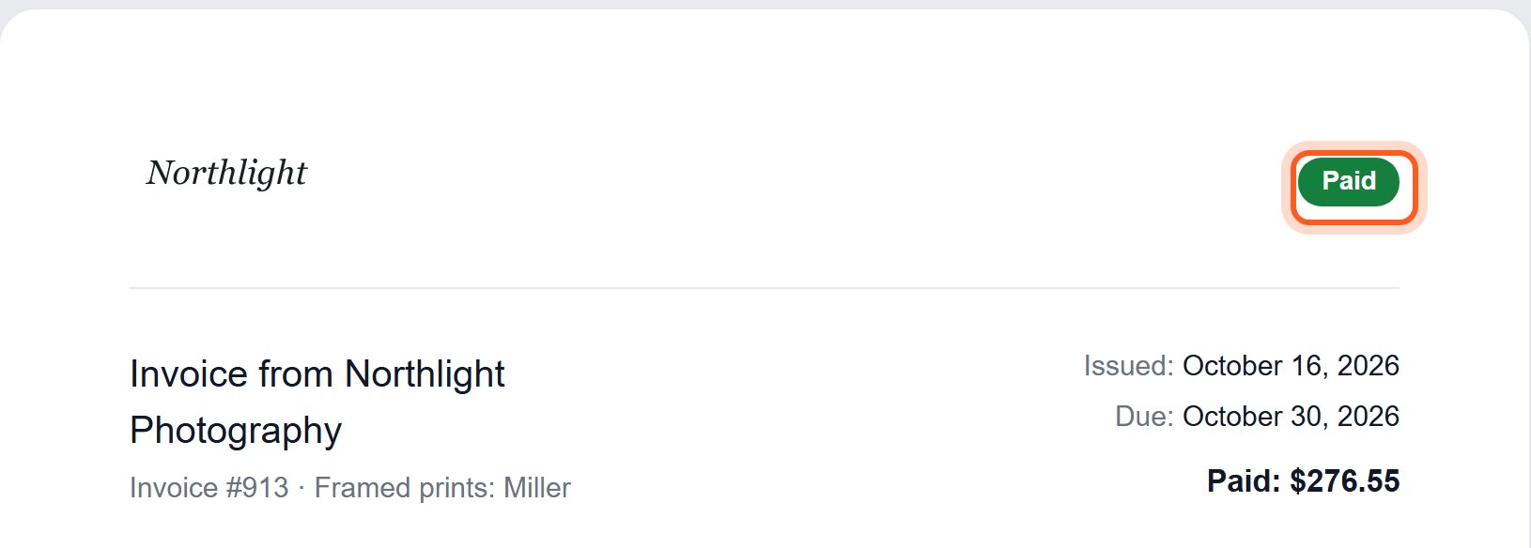Click the word Northlight in the invoice title
This screenshot has width=1531, height=548.
425,373
